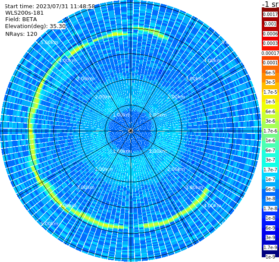Click the 3.00km range label in upper-left quadrant

(85, 79)
